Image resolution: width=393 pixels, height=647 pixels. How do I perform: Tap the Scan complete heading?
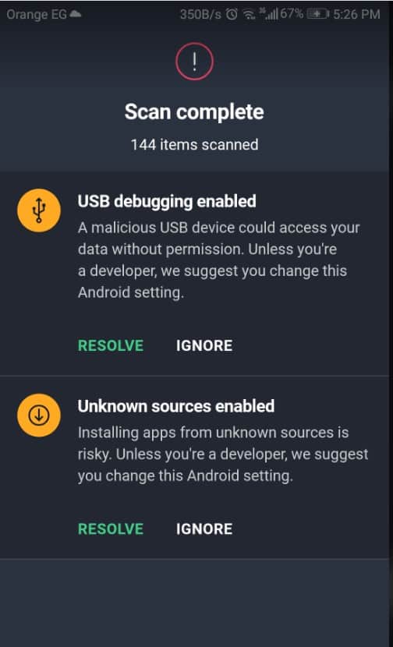194,111
